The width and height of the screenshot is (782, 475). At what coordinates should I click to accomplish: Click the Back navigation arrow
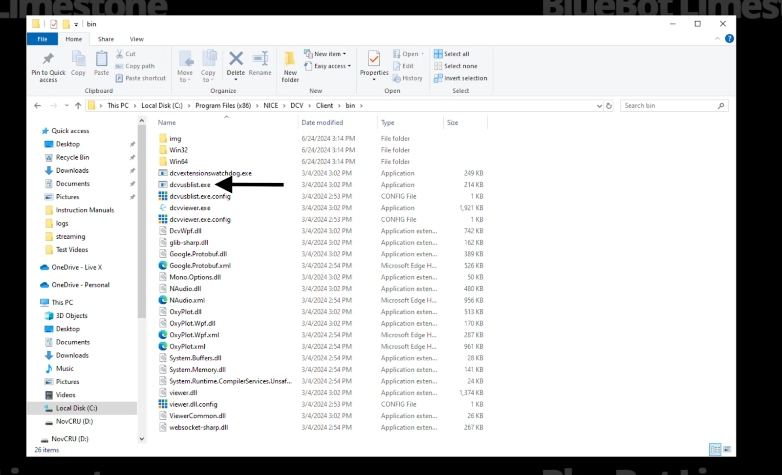[38, 105]
